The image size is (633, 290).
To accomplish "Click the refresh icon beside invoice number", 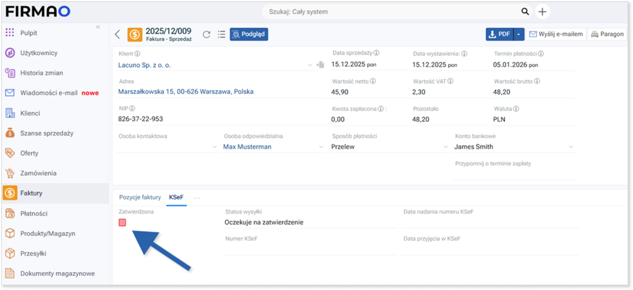I will [206, 35].
